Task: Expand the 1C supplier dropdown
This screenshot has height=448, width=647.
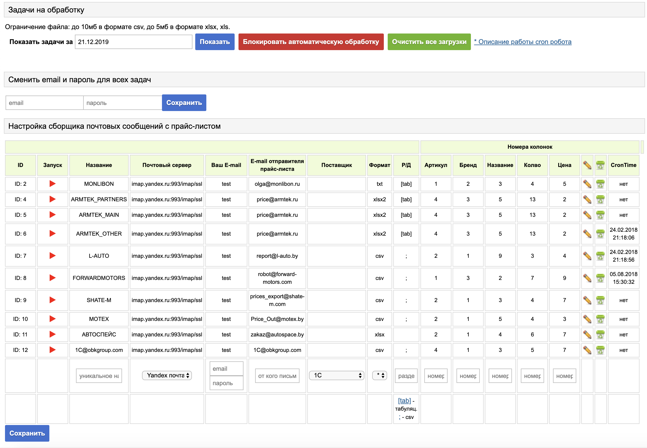Action: click(x=336, y=375)
